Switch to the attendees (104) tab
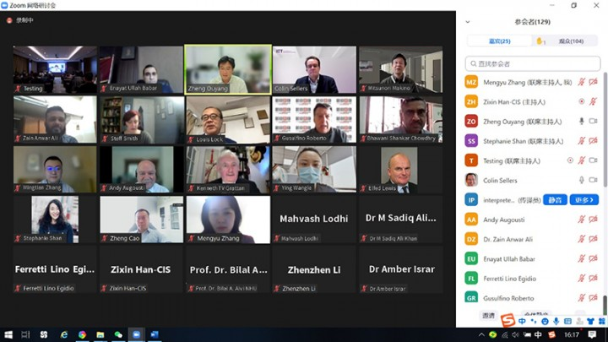 [x=571, y=41]
